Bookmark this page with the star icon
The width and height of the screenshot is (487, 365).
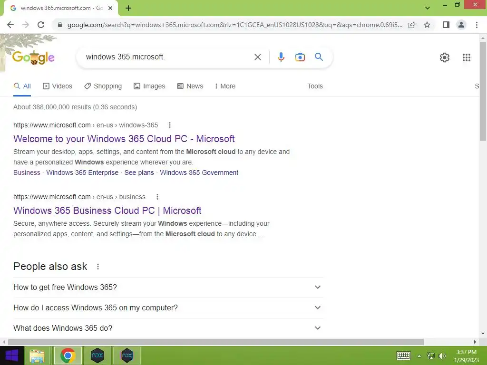427,25
